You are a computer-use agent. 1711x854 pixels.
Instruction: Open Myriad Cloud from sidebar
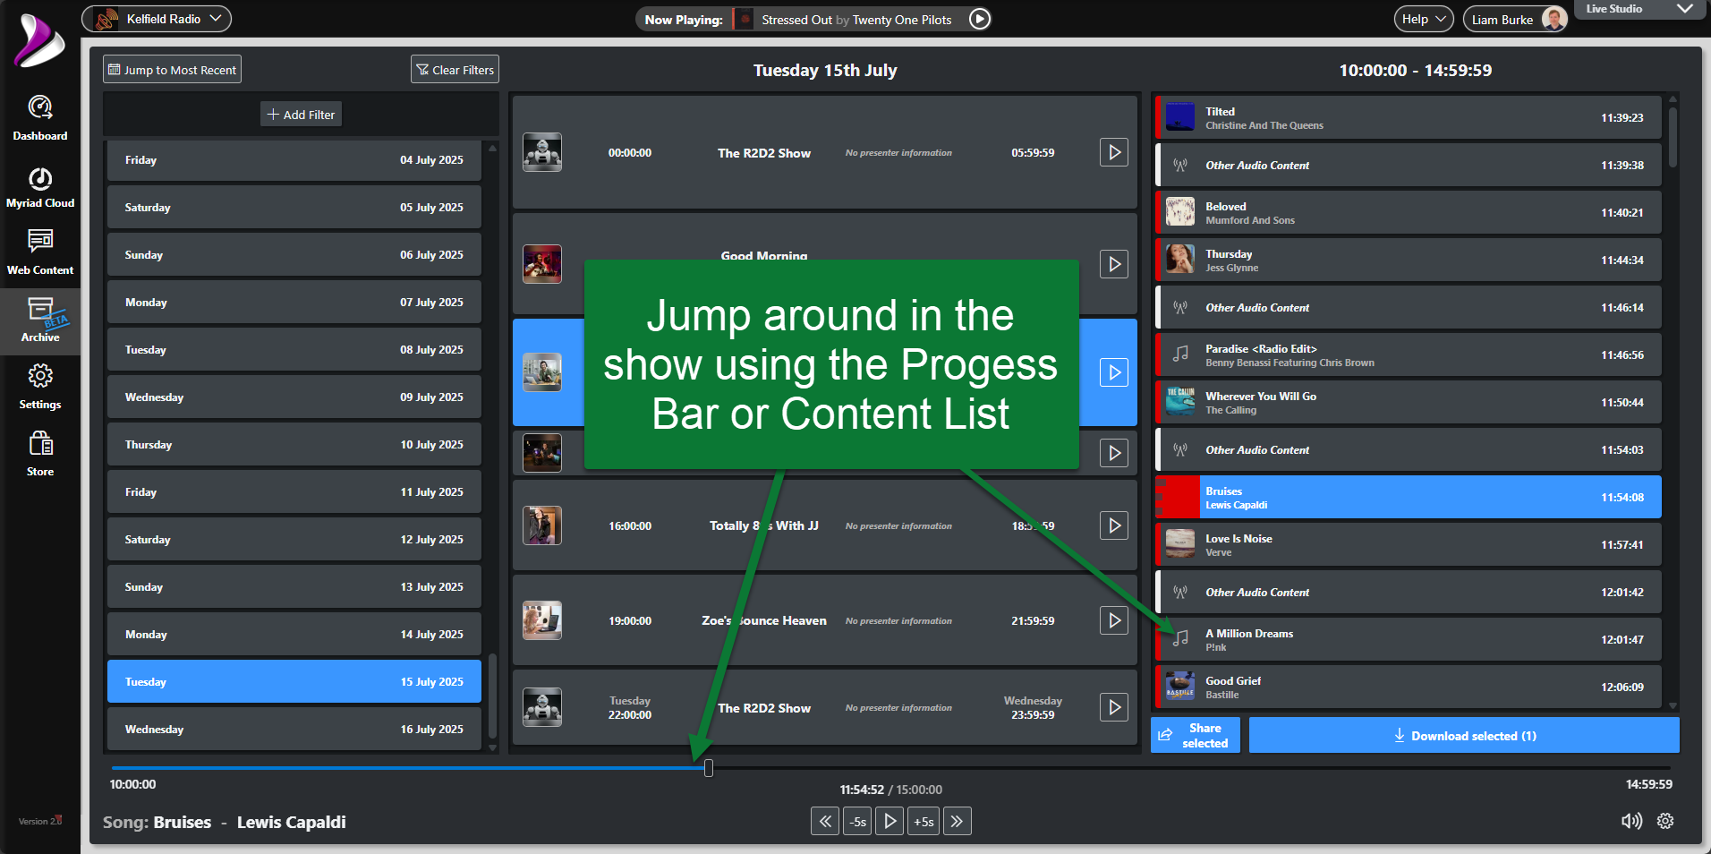39,188
